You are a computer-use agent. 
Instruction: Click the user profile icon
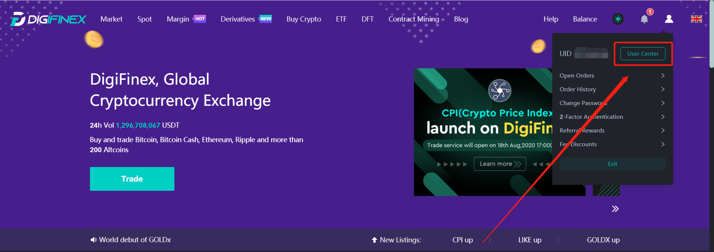pos(669,19)
